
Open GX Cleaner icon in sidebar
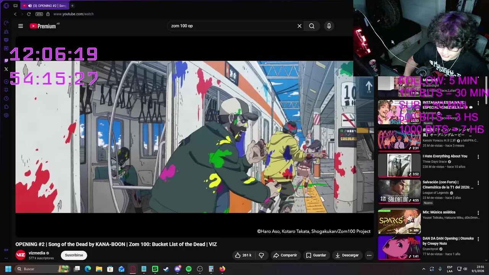coord(6,31)
